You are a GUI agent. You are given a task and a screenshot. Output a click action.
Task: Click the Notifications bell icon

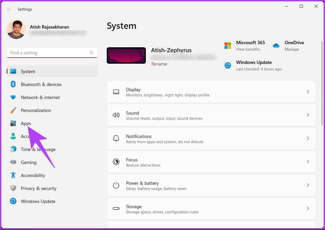pos(116,138)
